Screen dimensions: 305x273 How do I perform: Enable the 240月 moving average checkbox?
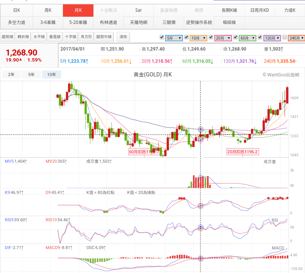(284, 37)
